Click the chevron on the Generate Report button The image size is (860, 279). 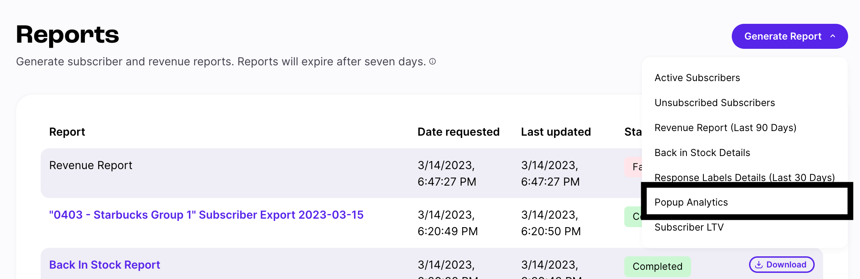[832, 36]
